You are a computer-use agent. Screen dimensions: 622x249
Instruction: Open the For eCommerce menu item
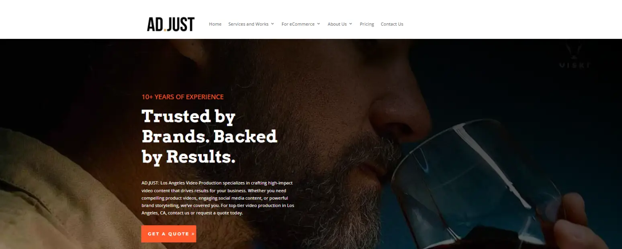click(298, 24)
